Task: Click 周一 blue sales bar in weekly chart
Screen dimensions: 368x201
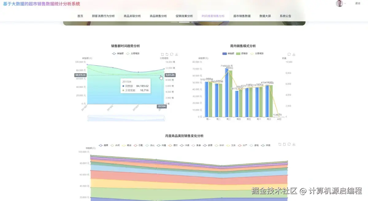Action: pyautogui.click(x=206, y=99)
